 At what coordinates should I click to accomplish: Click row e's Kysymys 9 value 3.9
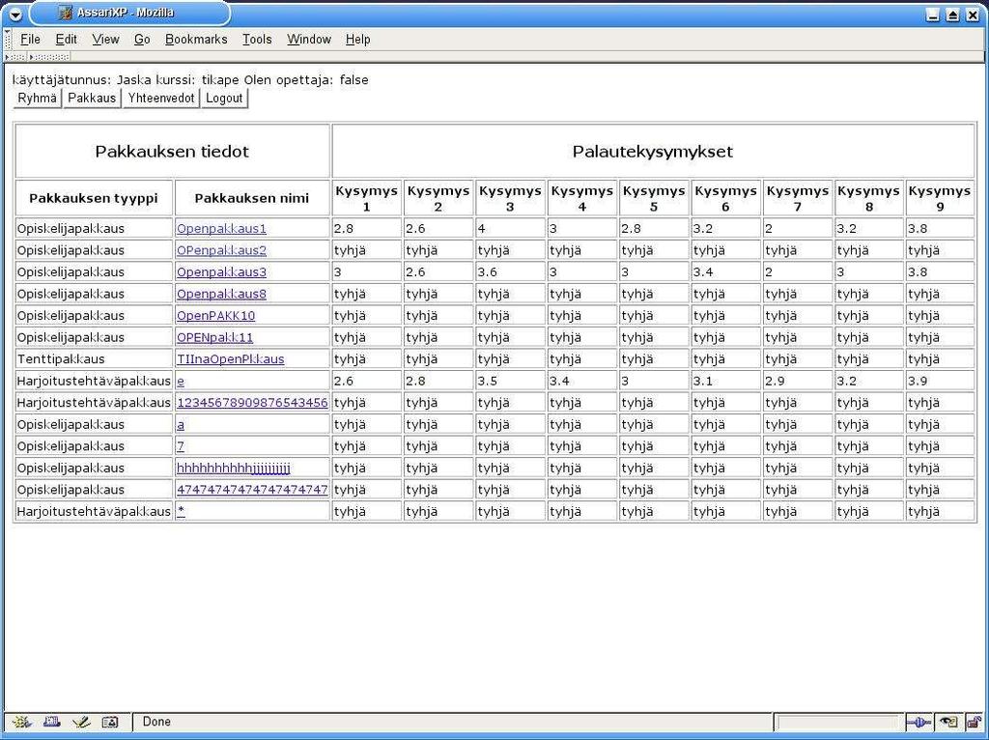pos(918,381)
